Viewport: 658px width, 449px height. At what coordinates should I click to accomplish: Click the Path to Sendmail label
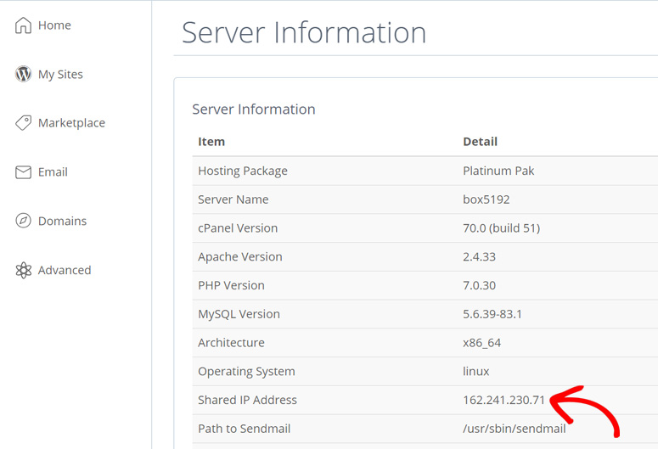tap(245, 429)
